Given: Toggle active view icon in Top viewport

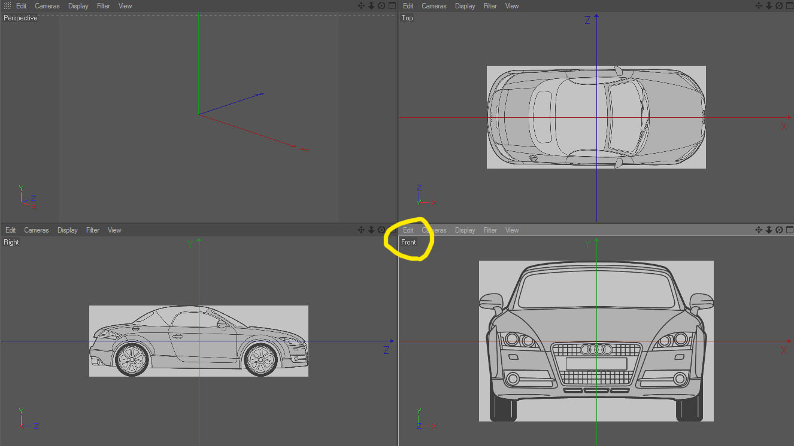Looking at the screenshot, I should (x=789, y=6).
